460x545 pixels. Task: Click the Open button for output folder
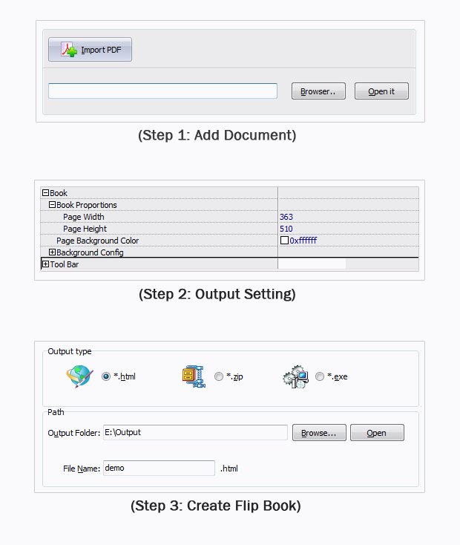pos(377,433)
